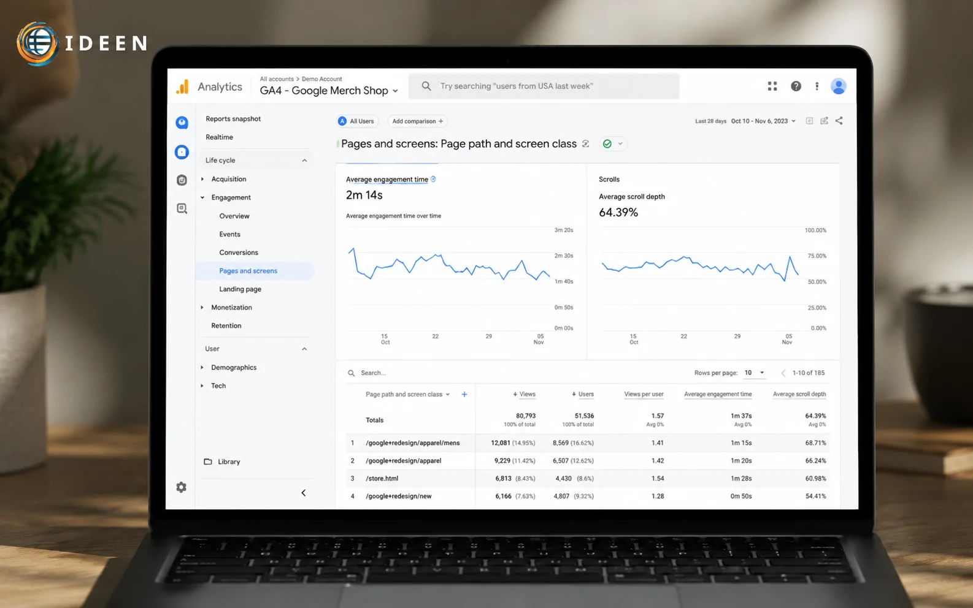Click row /store.html
Screen dimensions: 973x608
tap(587, 478)
